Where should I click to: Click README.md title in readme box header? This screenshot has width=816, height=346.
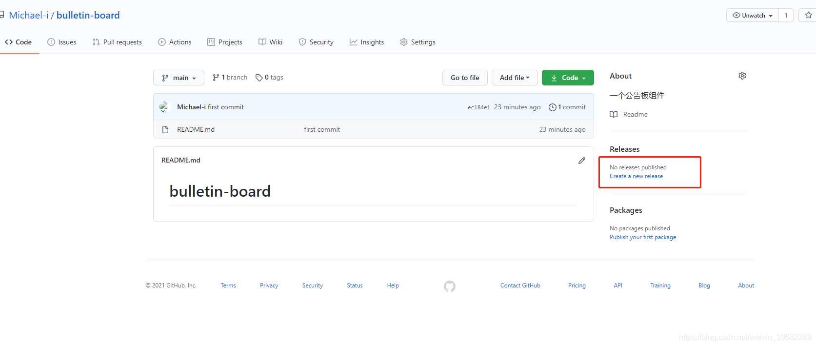click(x=181, y=160)
